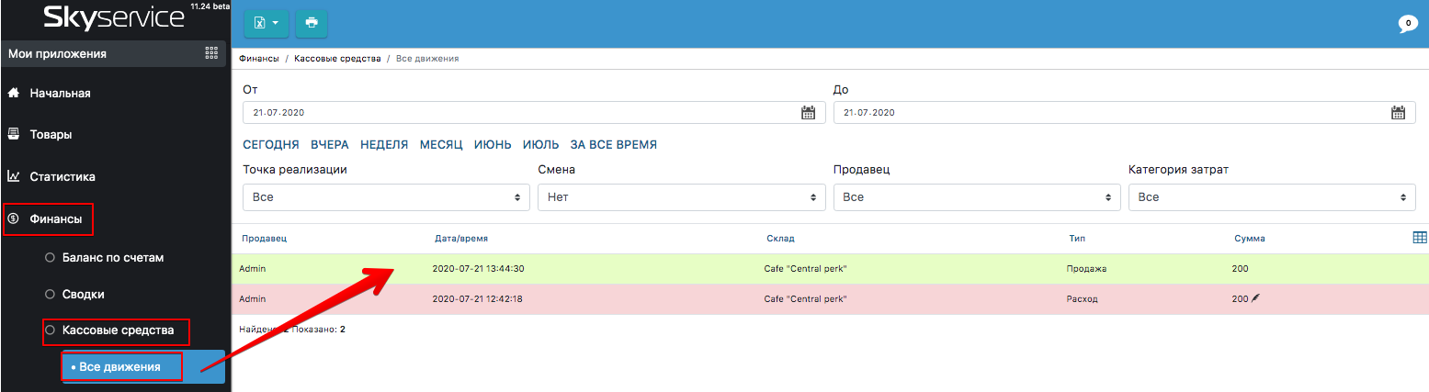This screenshot has height=392, width=1429.
Task: Select Кассовые средства in the sidebar
Action: tap(118, 330)
